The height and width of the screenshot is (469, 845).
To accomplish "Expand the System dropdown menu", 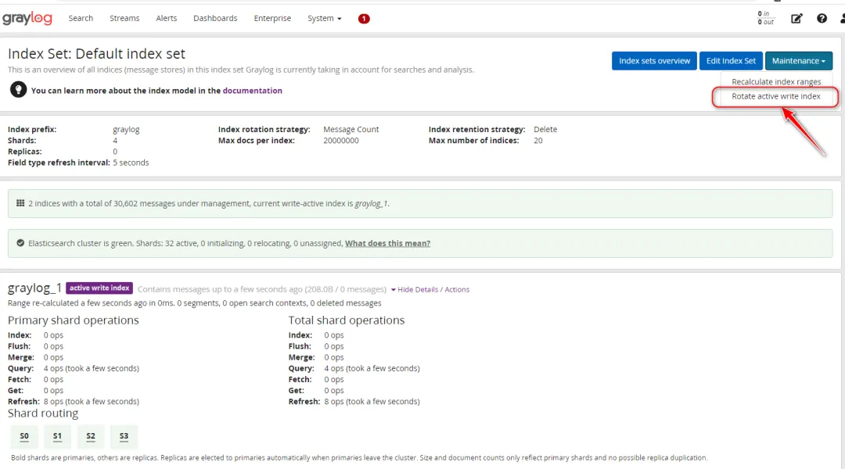I will (325, 19).
